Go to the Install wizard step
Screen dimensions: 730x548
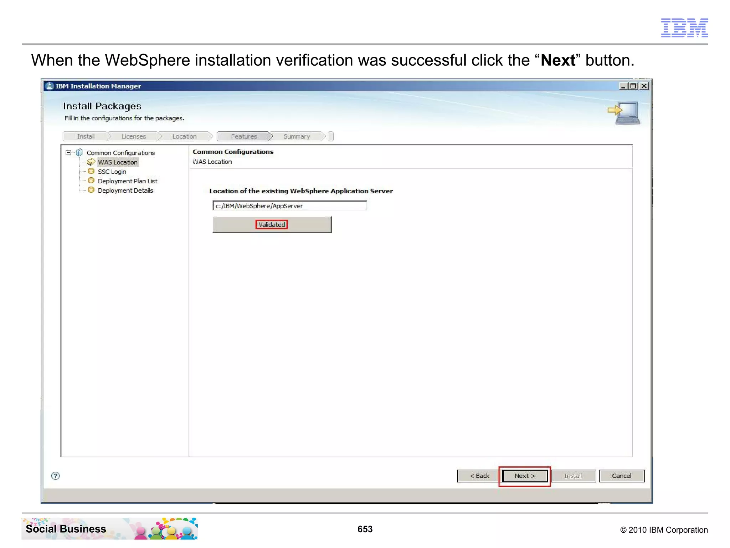point(86,136)
